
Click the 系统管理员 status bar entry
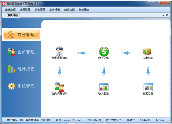[x=38, y=120]
